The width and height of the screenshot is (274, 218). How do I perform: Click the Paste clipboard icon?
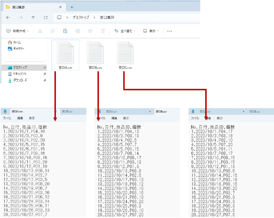[x=65, y=31]
